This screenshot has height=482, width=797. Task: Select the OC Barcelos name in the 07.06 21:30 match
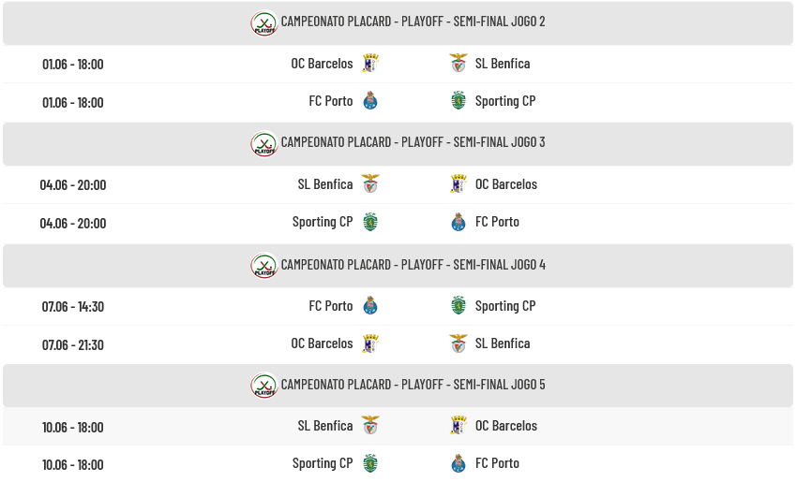coord(322,343)
